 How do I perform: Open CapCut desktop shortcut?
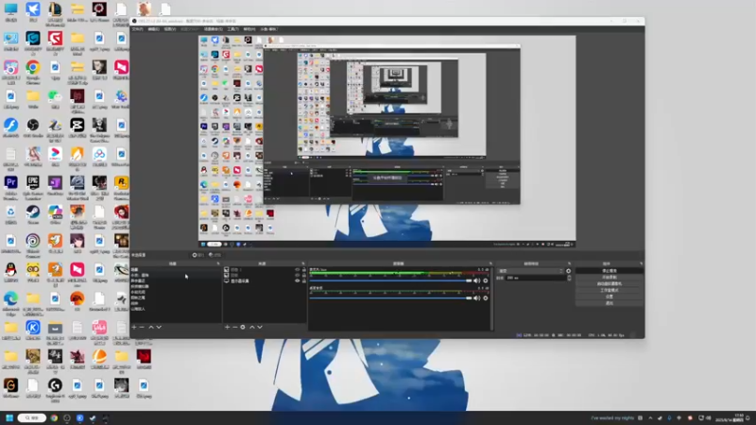click(x=77, y=128)
